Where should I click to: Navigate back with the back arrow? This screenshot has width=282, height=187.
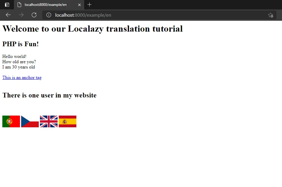[8, 15]
